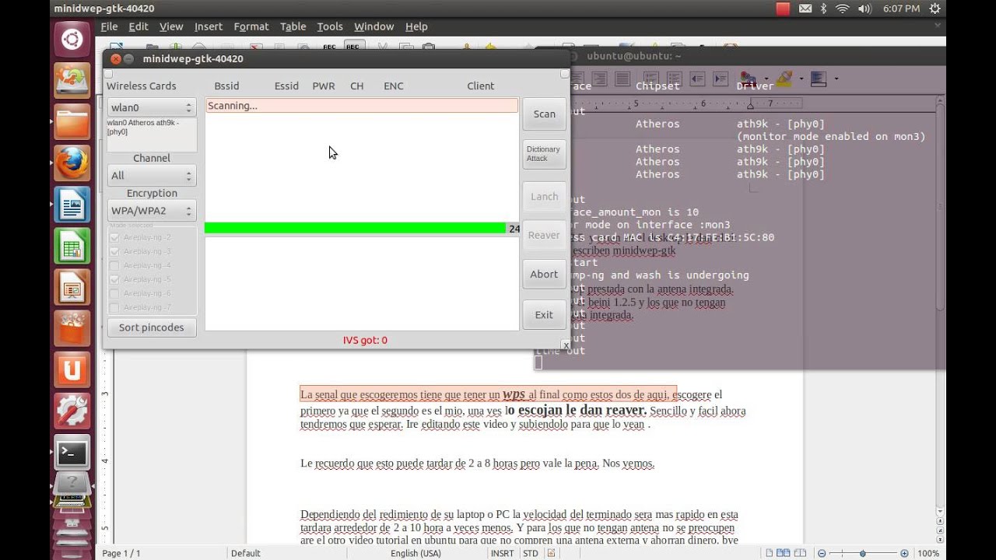
Task: Click the green scan progress bar
Action: (355, 229)
